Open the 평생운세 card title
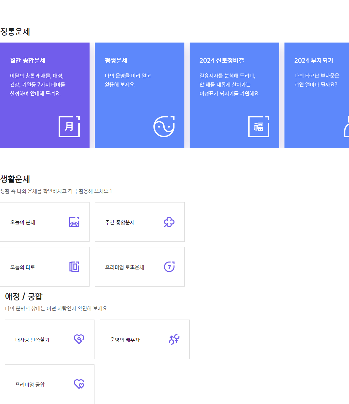This screenshot has height=404, width=349. (116, 61)
